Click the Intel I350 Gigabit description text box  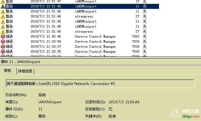point(100,83)
